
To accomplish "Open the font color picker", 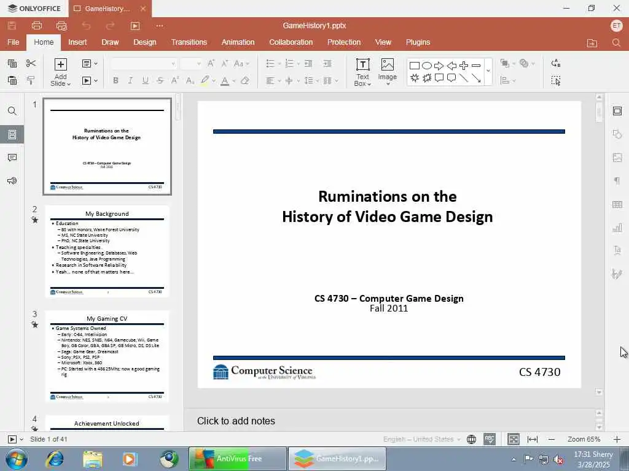I will tap(234, 80).
